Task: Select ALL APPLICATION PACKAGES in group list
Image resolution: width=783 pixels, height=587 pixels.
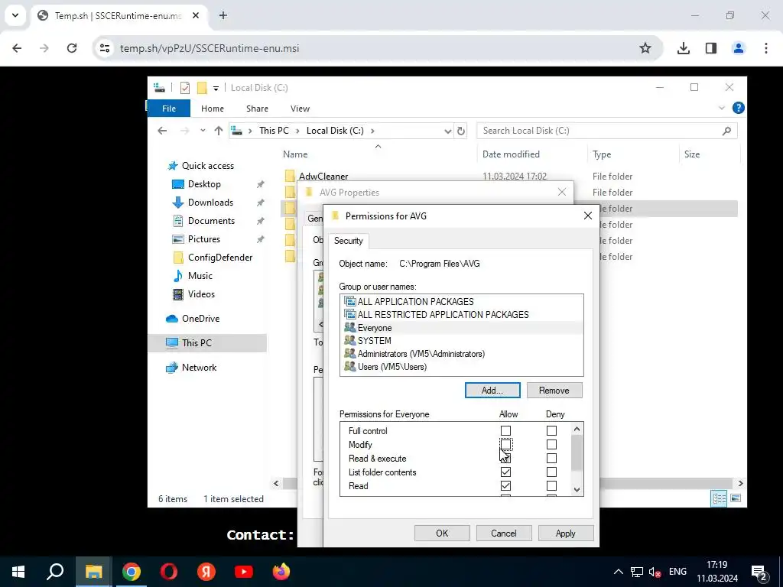Action: tap(416, 301)
